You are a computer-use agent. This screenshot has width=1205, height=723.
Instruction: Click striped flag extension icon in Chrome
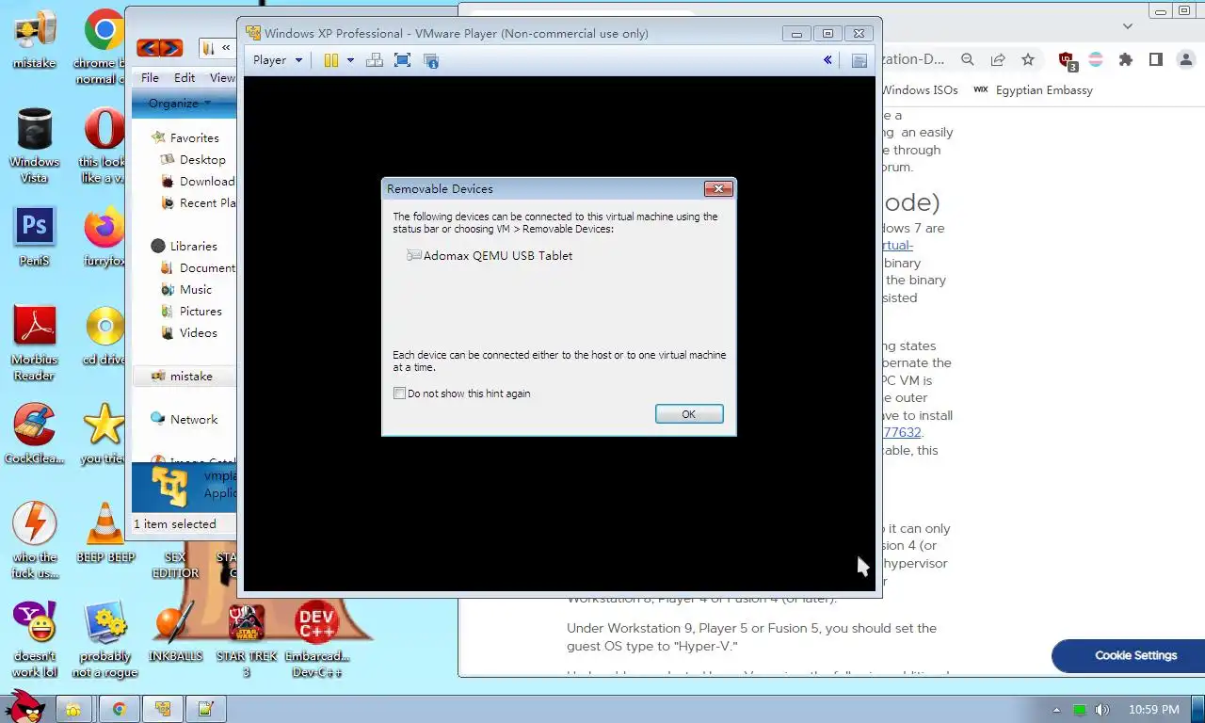click(1096, 59)
